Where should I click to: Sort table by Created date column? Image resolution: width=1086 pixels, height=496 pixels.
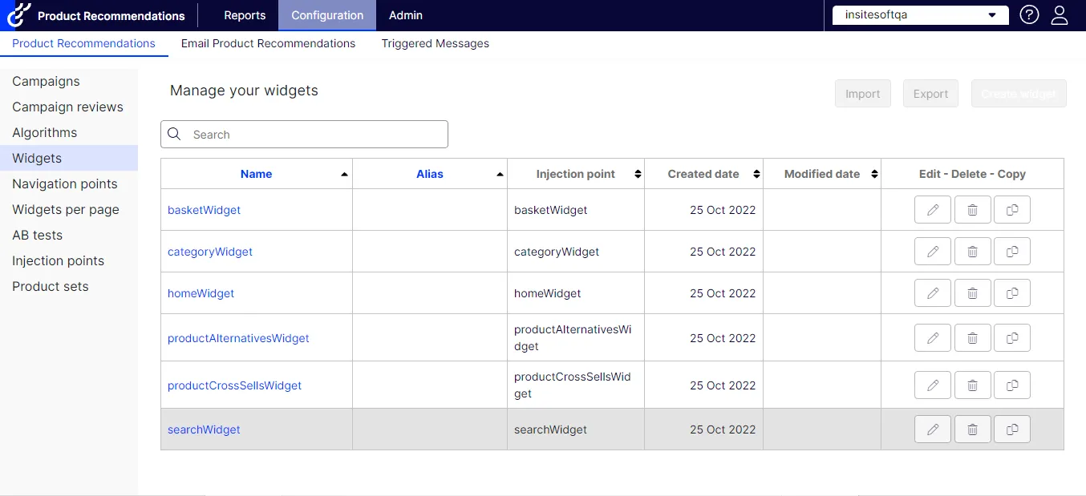[x=703, y=174]
